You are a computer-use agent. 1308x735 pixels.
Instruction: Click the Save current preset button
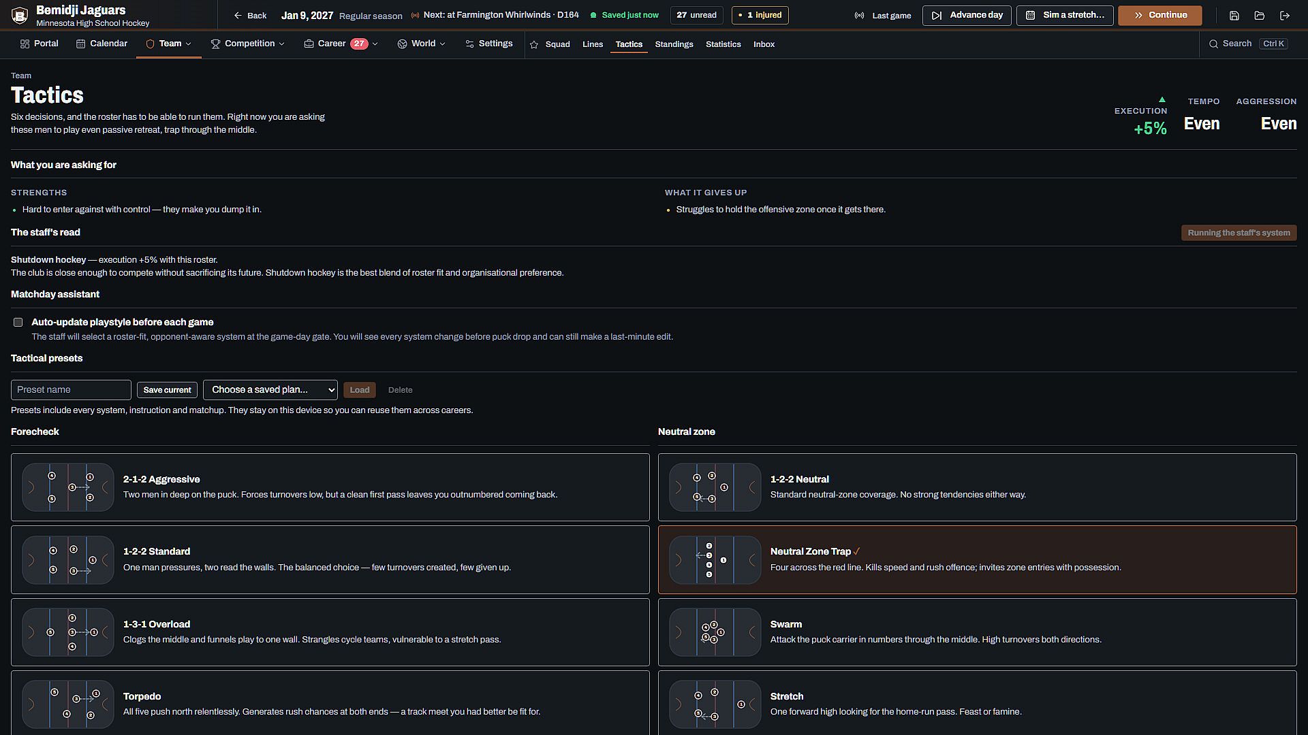167,390
